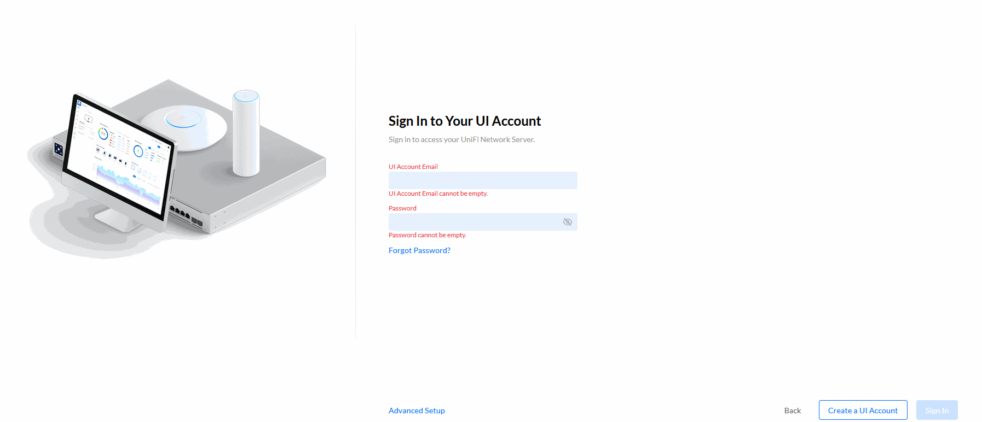Click the Sign In button
Screen dimensions: 982x422
pyautogui.click(x=937, y=411)
